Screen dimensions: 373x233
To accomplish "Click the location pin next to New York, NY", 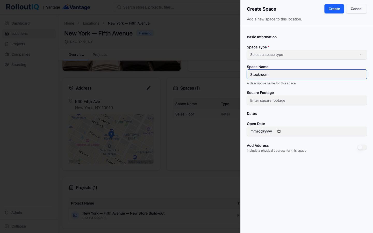I will [x=66, y=42].
